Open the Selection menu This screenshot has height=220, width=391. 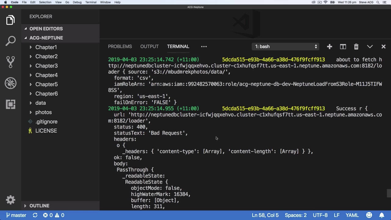(45, 2)
